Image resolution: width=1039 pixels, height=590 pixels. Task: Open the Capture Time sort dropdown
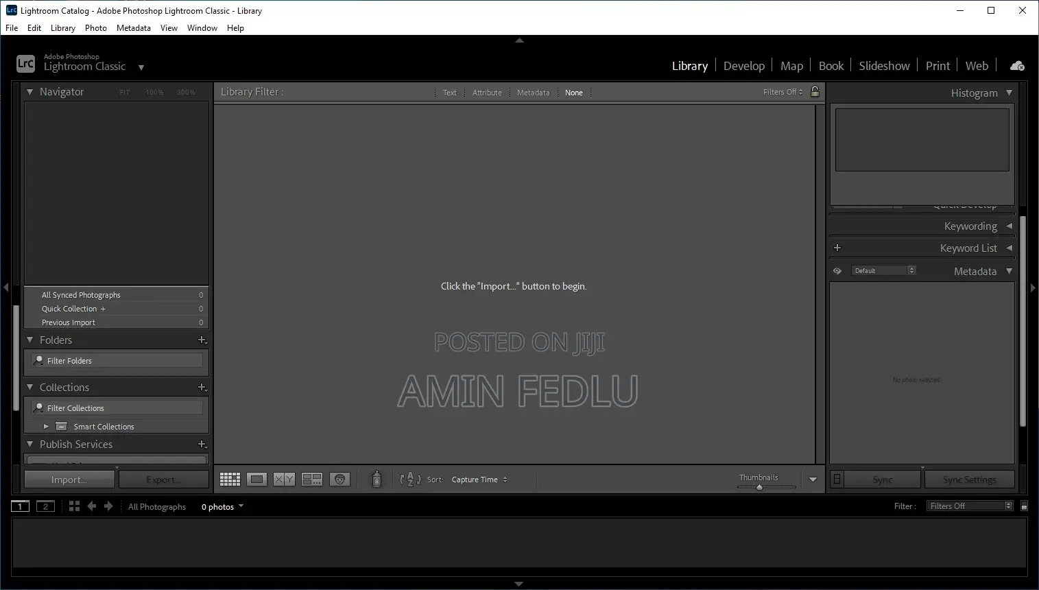click(x=479, y=479)
